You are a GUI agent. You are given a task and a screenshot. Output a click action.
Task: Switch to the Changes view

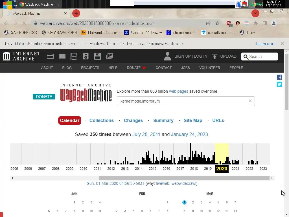[x=133, y=120]
